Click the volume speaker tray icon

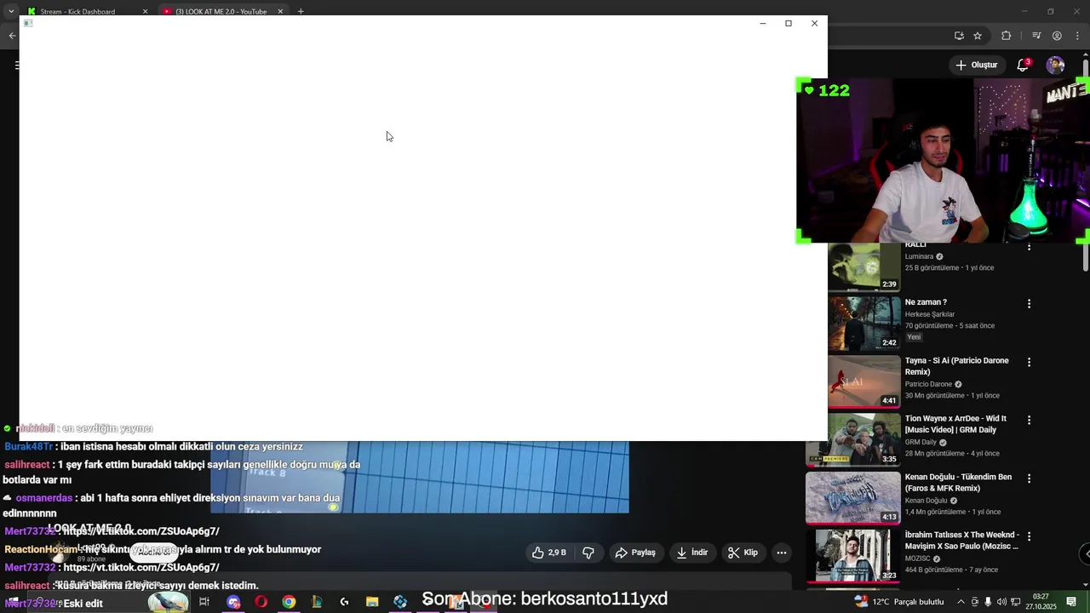click(1002, 602)
